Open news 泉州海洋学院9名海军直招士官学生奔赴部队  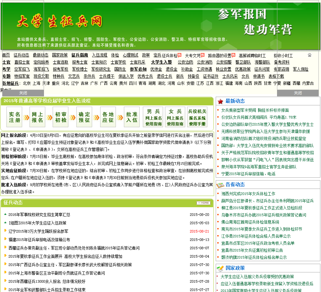259,167
